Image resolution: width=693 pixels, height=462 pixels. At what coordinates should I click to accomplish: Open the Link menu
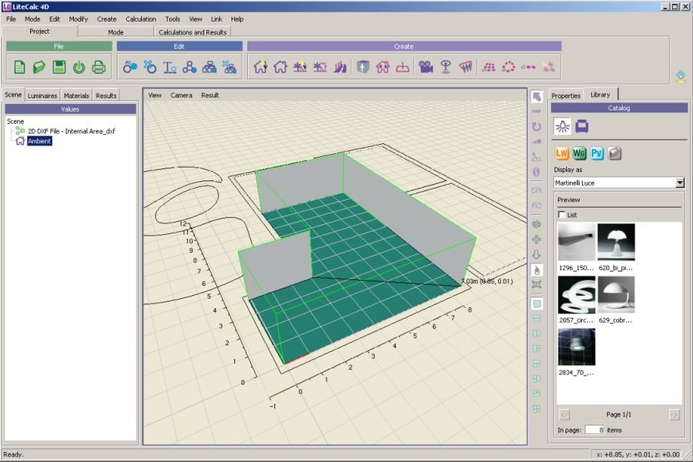click(216, 19)
